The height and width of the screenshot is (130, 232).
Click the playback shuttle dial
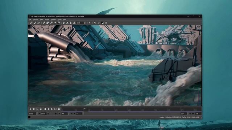pyautogui.click(x=59, y=109)
